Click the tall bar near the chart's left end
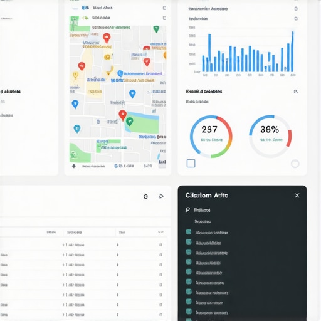 coord(209,53)
